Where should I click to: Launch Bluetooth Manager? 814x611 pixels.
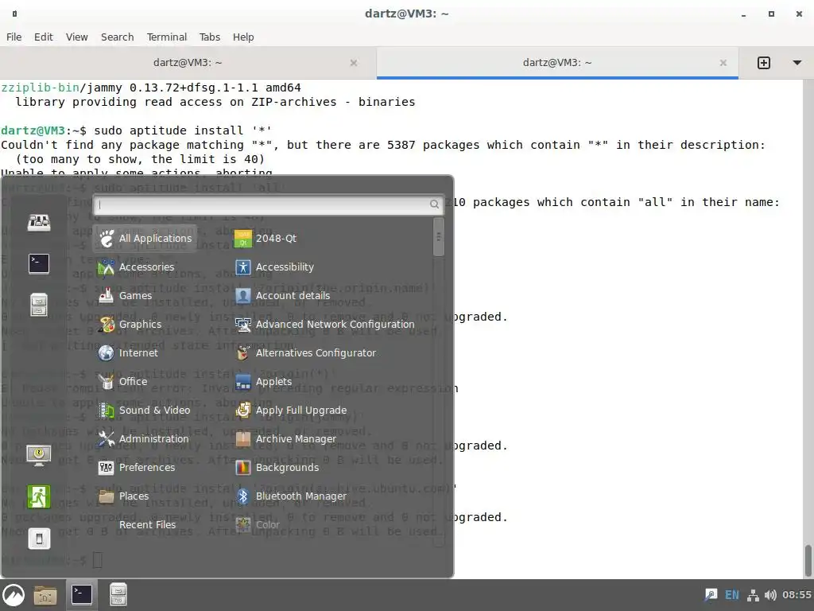(x=291, y=496)
